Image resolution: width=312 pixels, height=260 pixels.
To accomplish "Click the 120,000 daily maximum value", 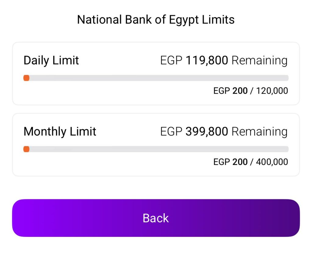I will click(272, 91).
